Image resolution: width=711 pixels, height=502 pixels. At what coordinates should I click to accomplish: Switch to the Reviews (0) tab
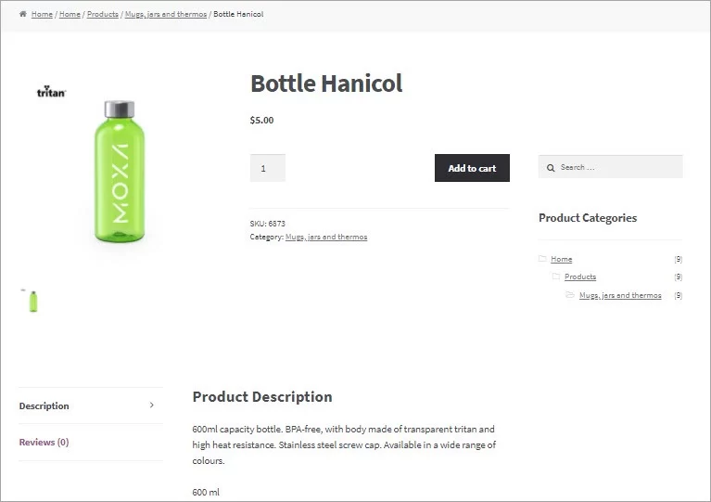pyautogui.click(x=44, y=443)
